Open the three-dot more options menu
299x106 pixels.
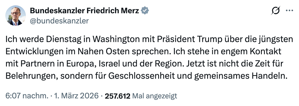tap(290, 11)
